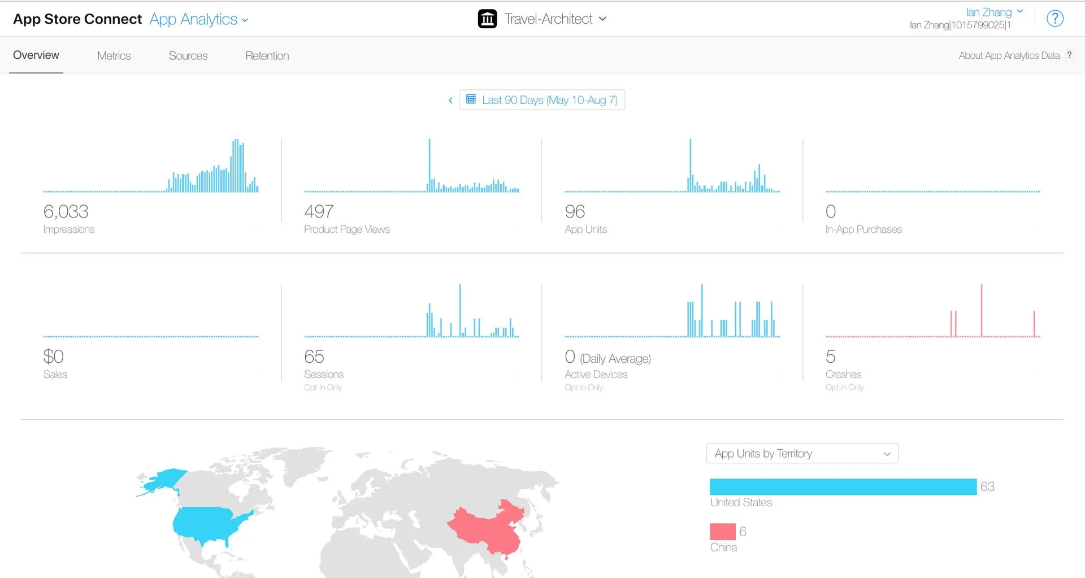
Task: Open the red Crashes chart
Action: [933, 311]
